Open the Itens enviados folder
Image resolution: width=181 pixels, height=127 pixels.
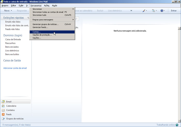12,47
